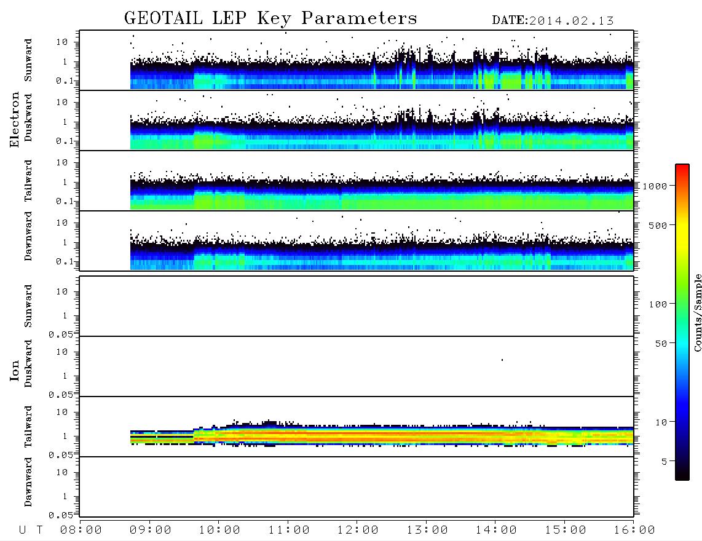Image resolution: width=702 pixels, height=541 pixels.
Task: Select the "DATE:2014.02.13" label
Action: coord(553,21)
